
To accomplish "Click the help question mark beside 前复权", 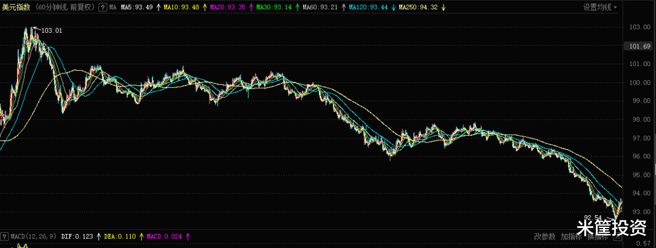I will point(103,7).
